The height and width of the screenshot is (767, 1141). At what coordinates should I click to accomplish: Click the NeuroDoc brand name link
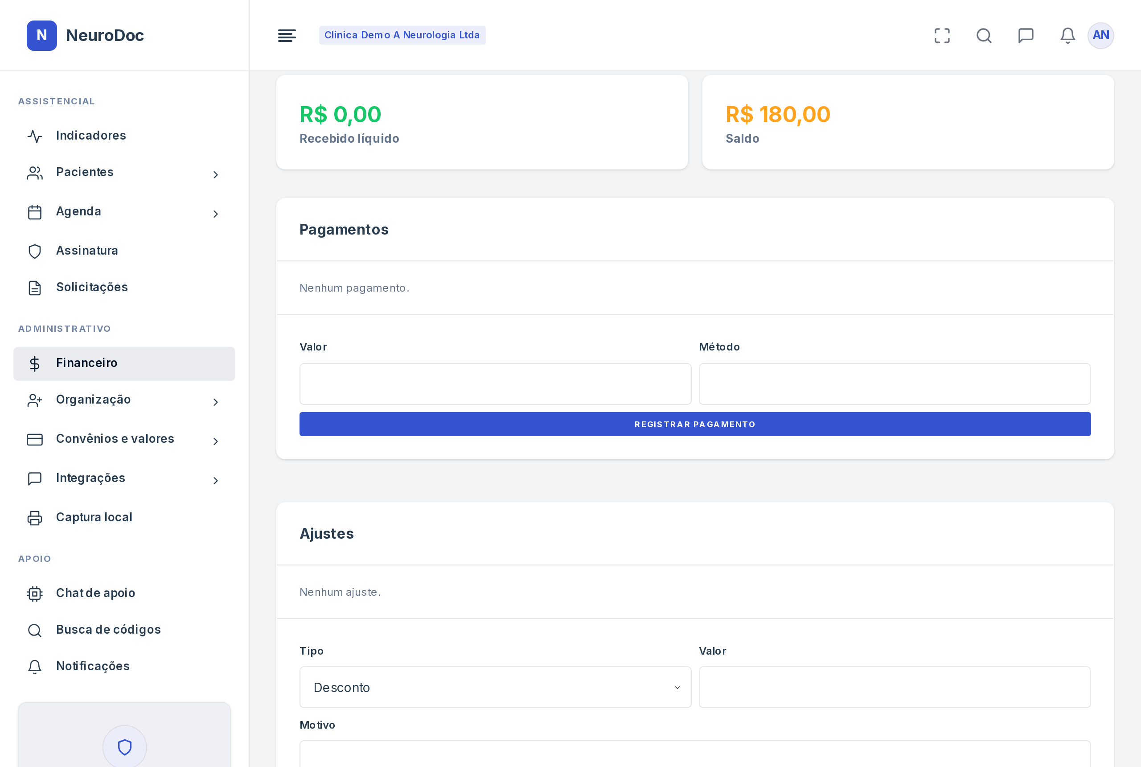[105, 35]
